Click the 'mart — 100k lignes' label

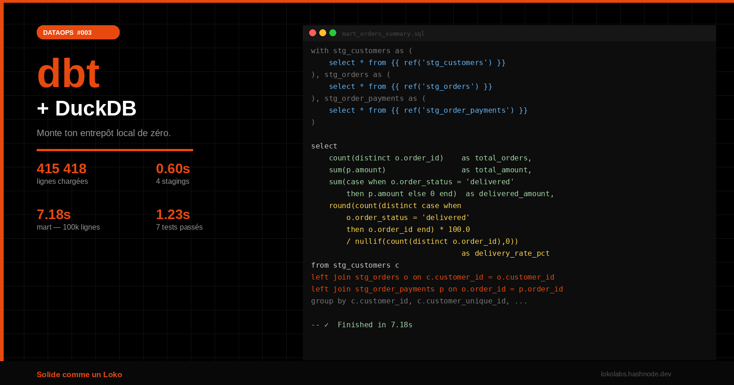(x=68, y=227)
